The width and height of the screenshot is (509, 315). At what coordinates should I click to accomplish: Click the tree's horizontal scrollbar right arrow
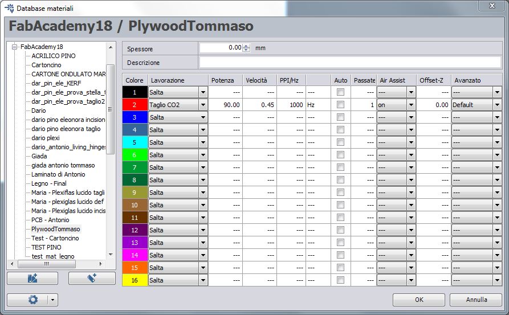[100, 264]
